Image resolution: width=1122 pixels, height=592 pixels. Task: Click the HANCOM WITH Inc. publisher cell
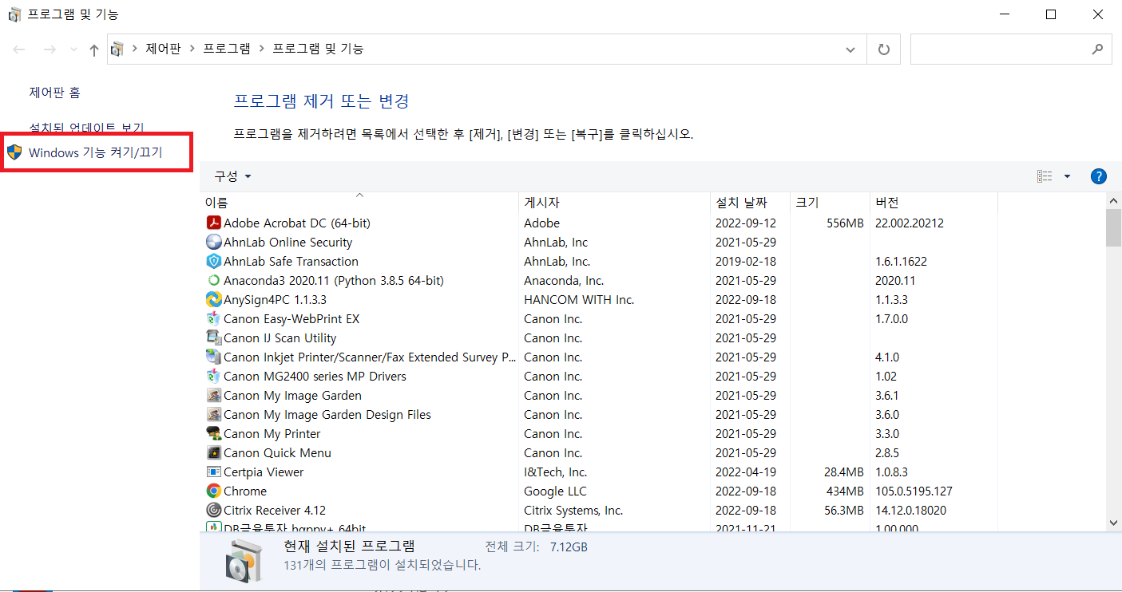pos(579,300)
